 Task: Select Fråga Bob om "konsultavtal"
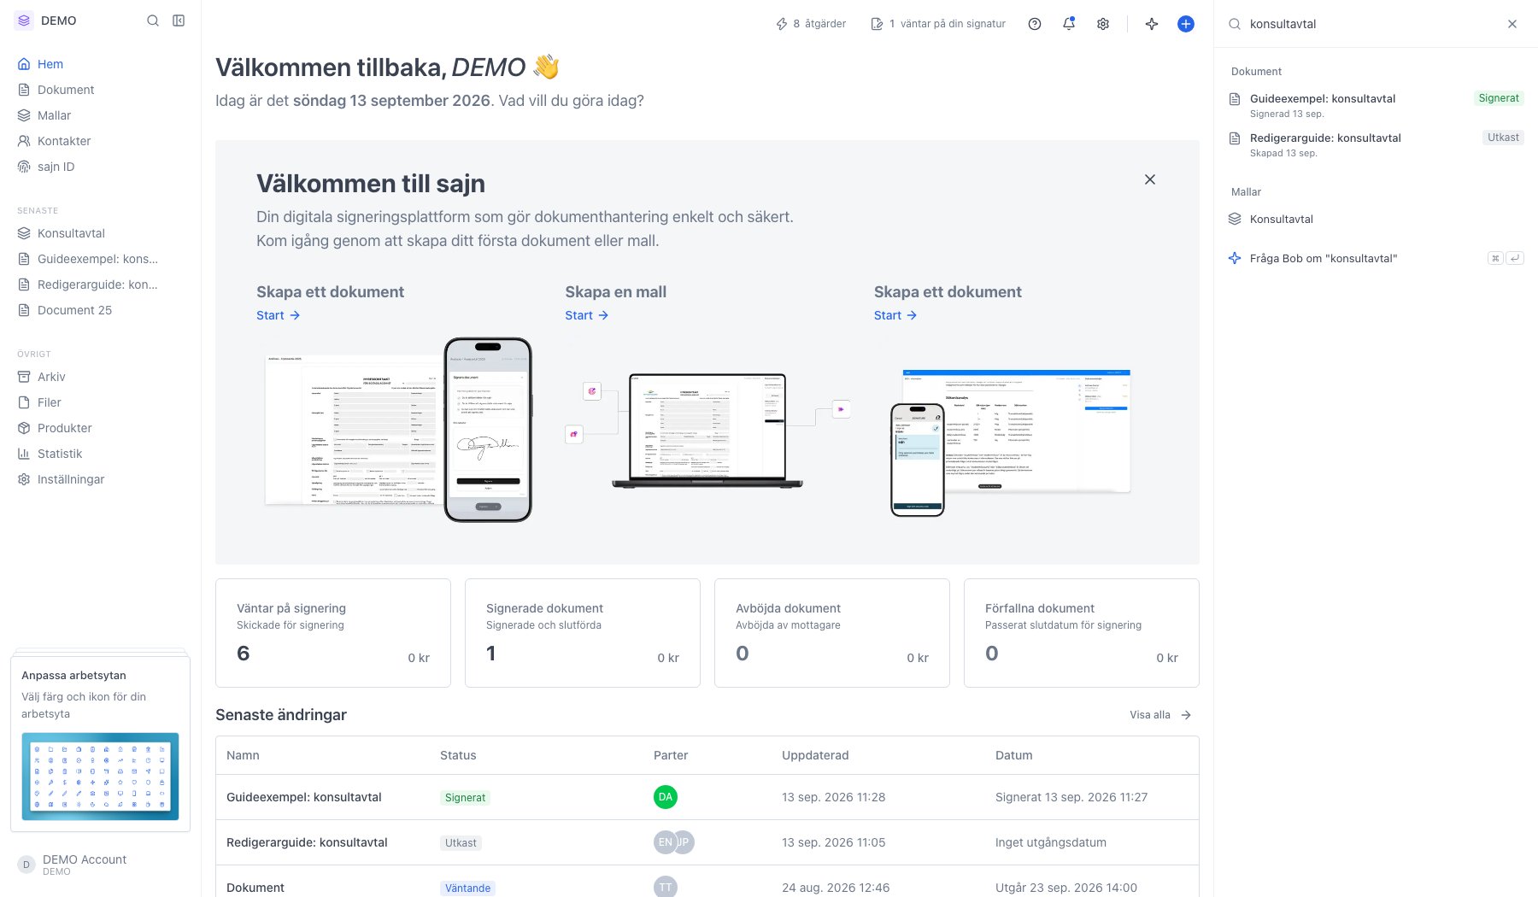click(x=1376, y=258)
